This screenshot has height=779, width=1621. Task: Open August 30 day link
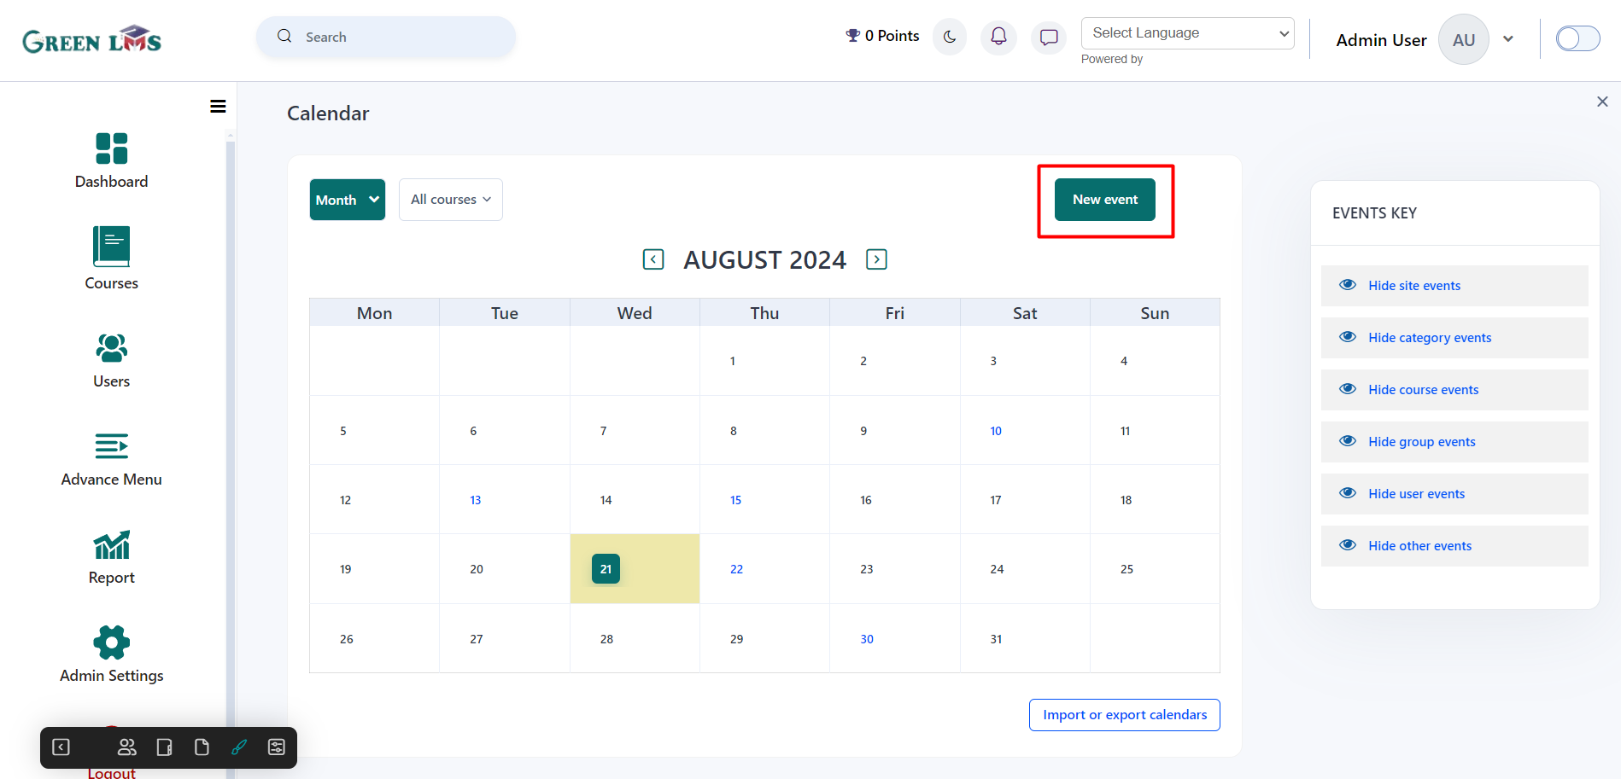click(867, 639)
